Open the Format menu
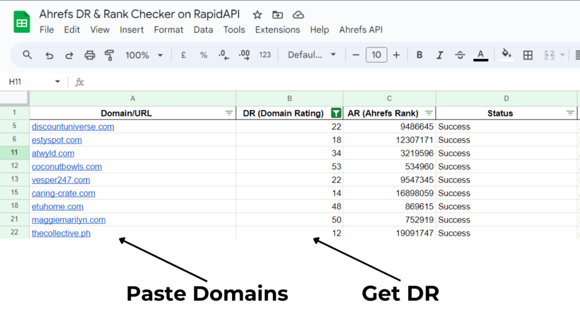Viewport: 580px width, 326px height. [x=169, y=29]
